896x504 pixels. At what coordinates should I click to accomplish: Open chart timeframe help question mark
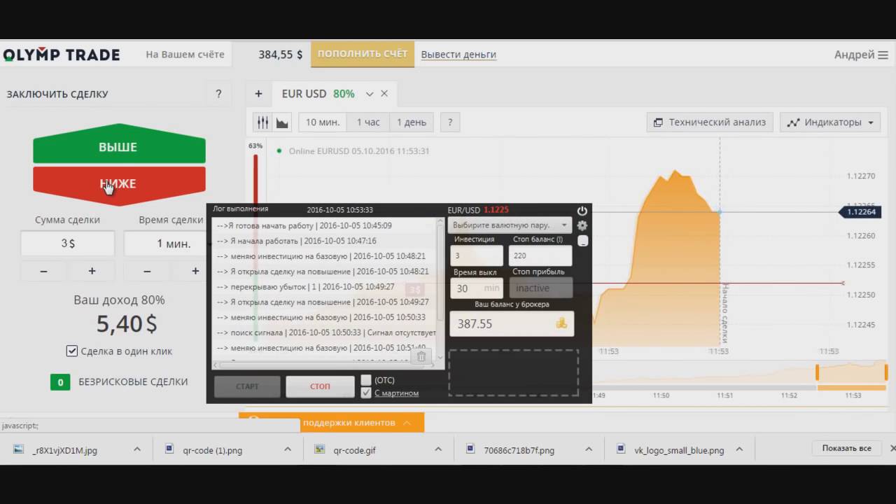point(449,122)
